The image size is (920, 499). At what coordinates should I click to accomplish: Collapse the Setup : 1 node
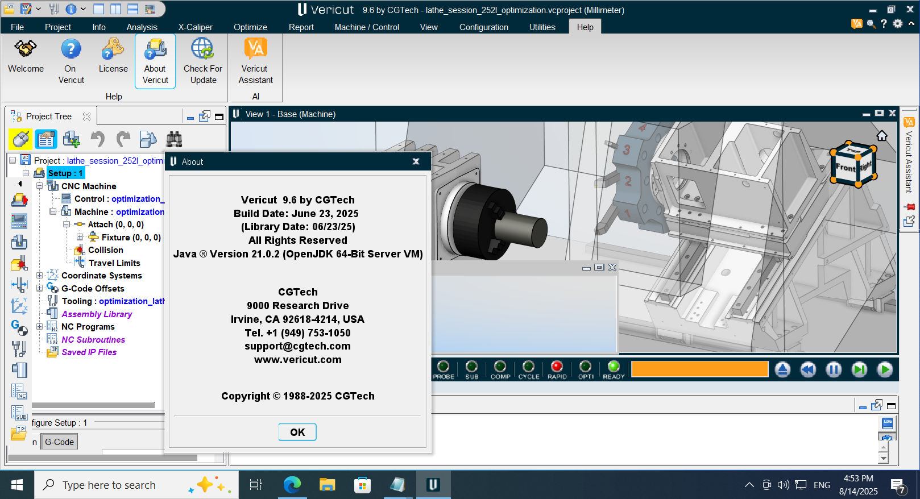(x=26, y=173)
